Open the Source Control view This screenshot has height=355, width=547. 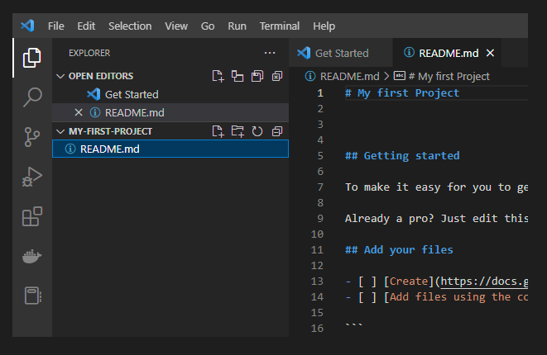pyautogui.click(x=32, y=137)
